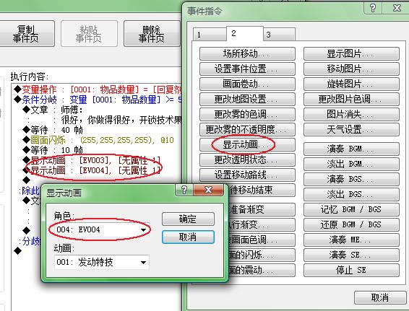Open the 淡出 BGS command
Image resolution: width=409 pixels, height=311 pixels.
click(351, 194)
